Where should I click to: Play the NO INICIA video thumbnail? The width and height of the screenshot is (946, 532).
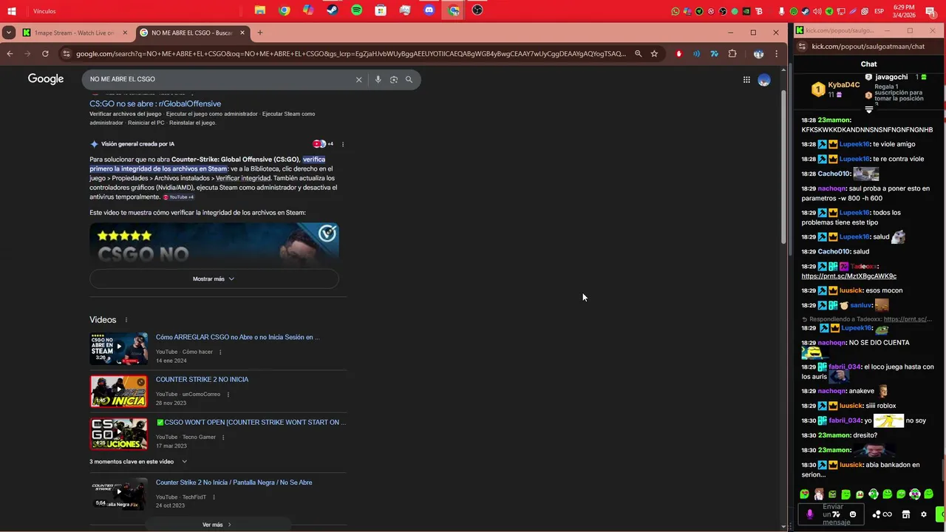coord(118,391)
